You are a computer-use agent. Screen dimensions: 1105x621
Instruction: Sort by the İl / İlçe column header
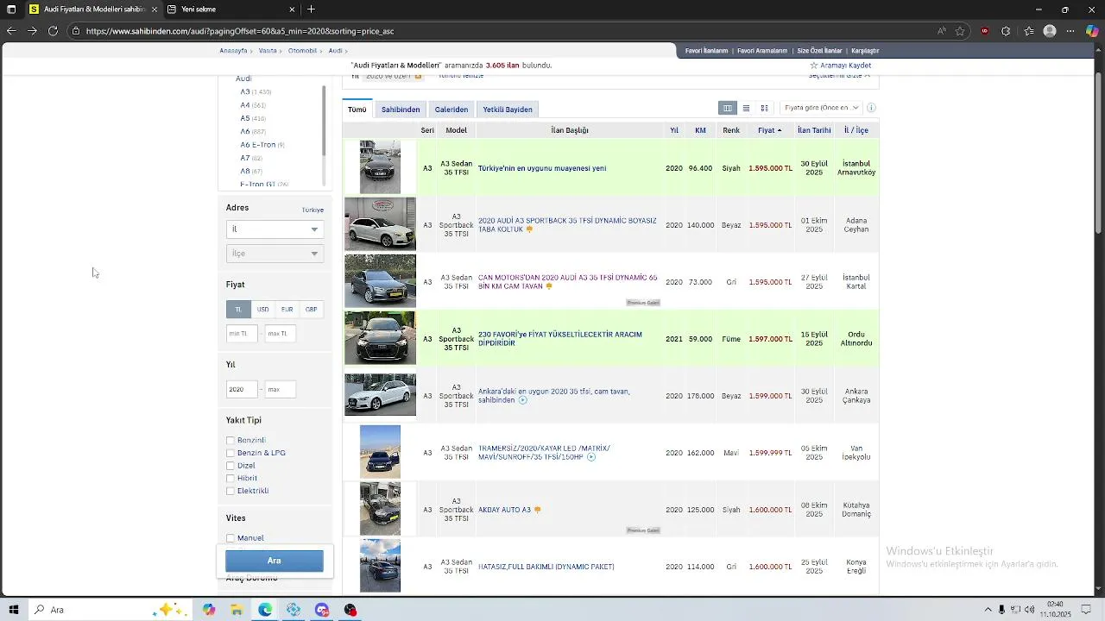pyautogui.click(x=856, y=130)
